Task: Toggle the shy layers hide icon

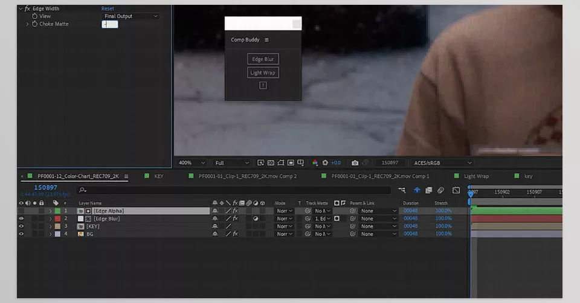Action: (x=417, y=190)
